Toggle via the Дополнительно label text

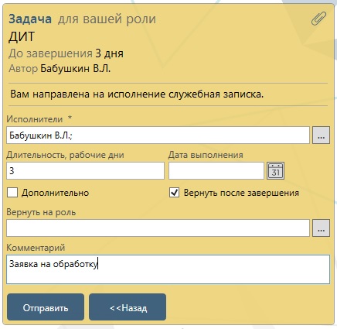[x=55, y=193]
